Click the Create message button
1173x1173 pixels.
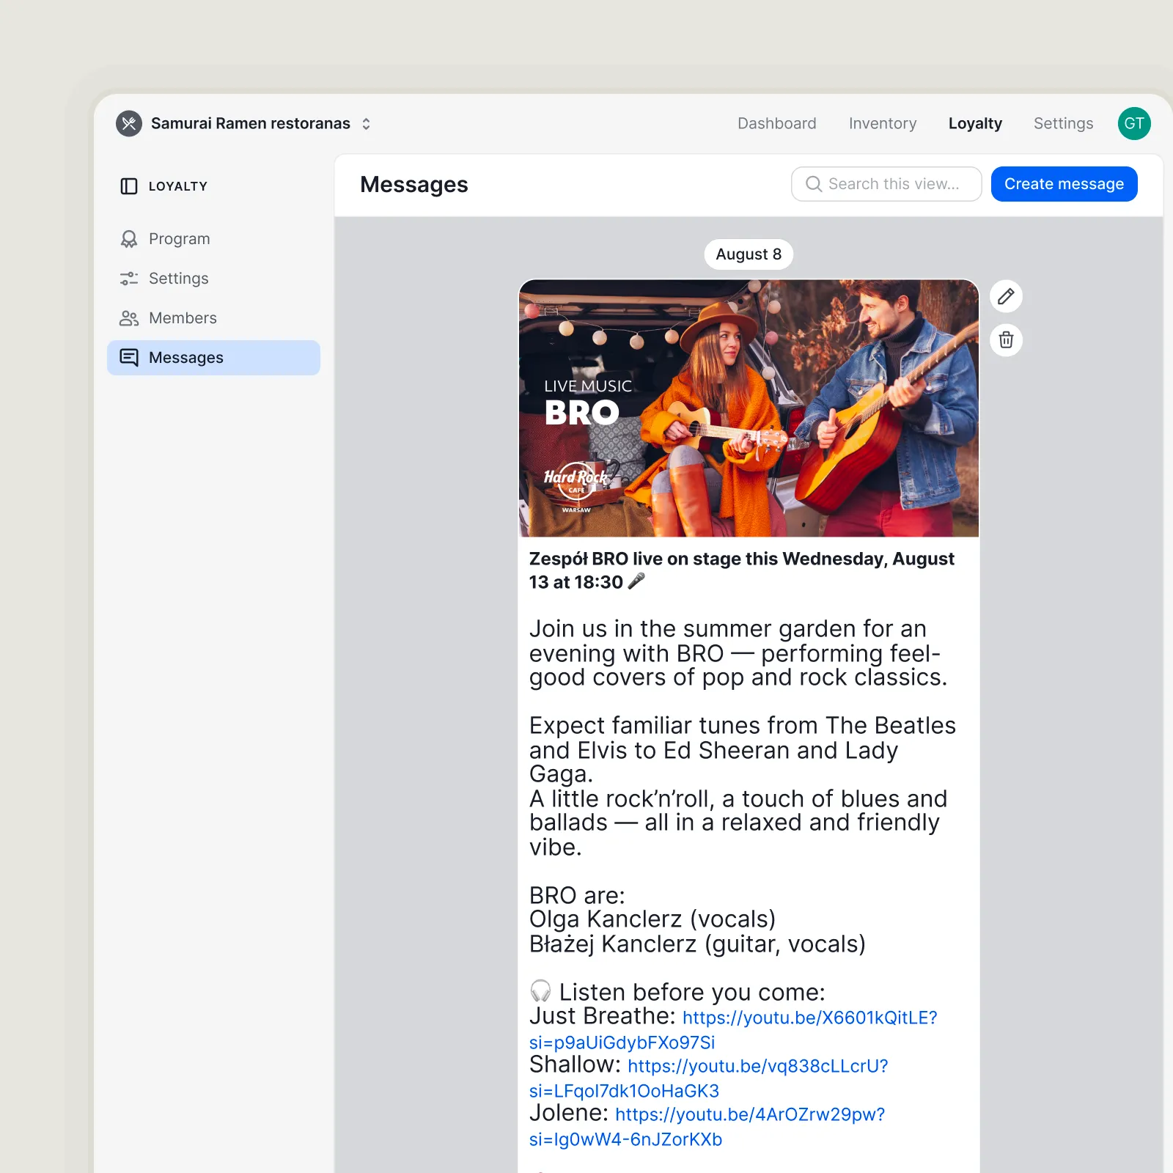click(1064, 184)
